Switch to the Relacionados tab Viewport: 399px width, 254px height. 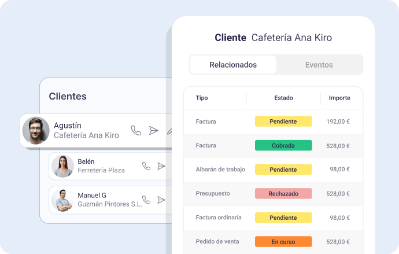[233, 65]
